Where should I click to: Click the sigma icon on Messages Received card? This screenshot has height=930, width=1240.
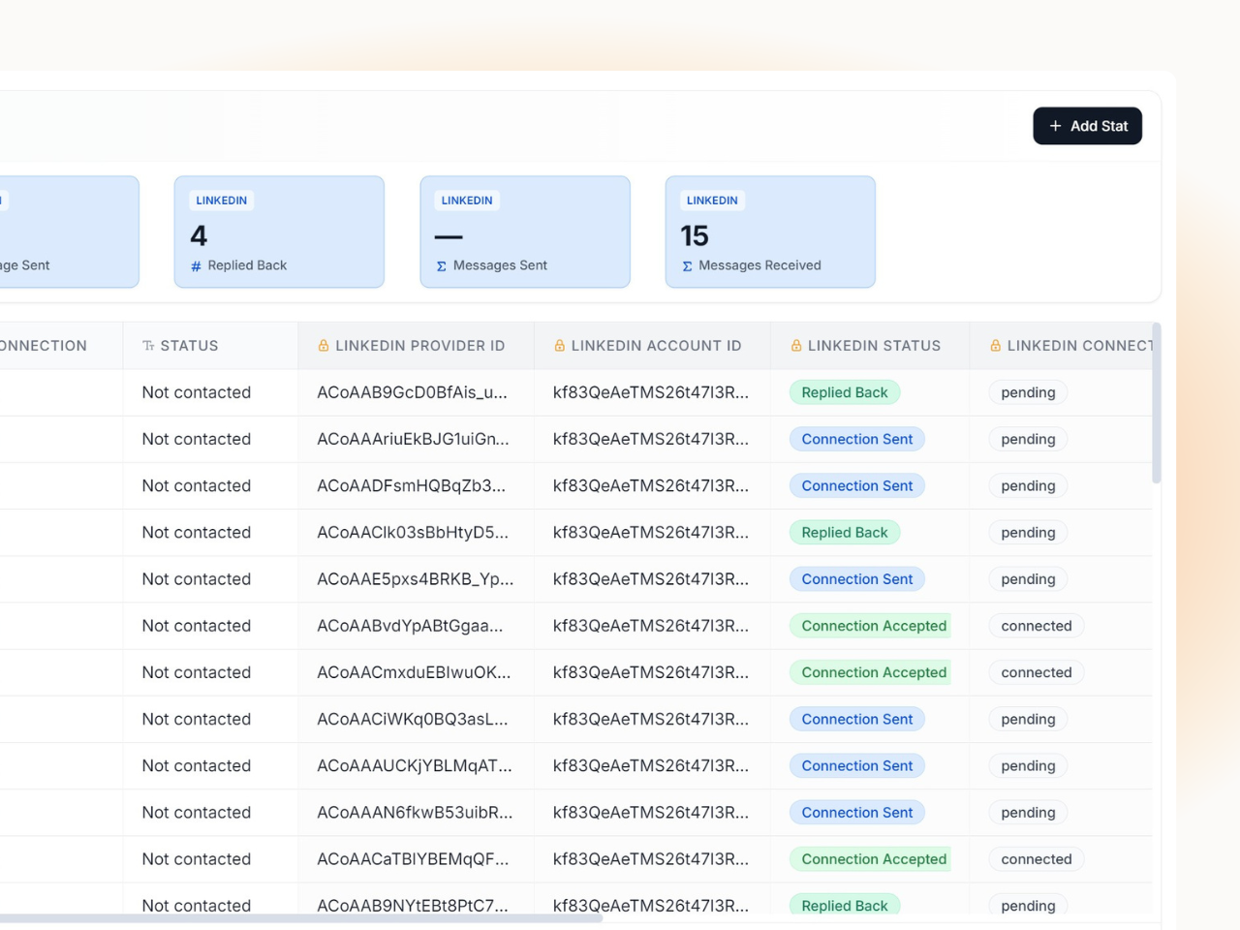(686, 264)
